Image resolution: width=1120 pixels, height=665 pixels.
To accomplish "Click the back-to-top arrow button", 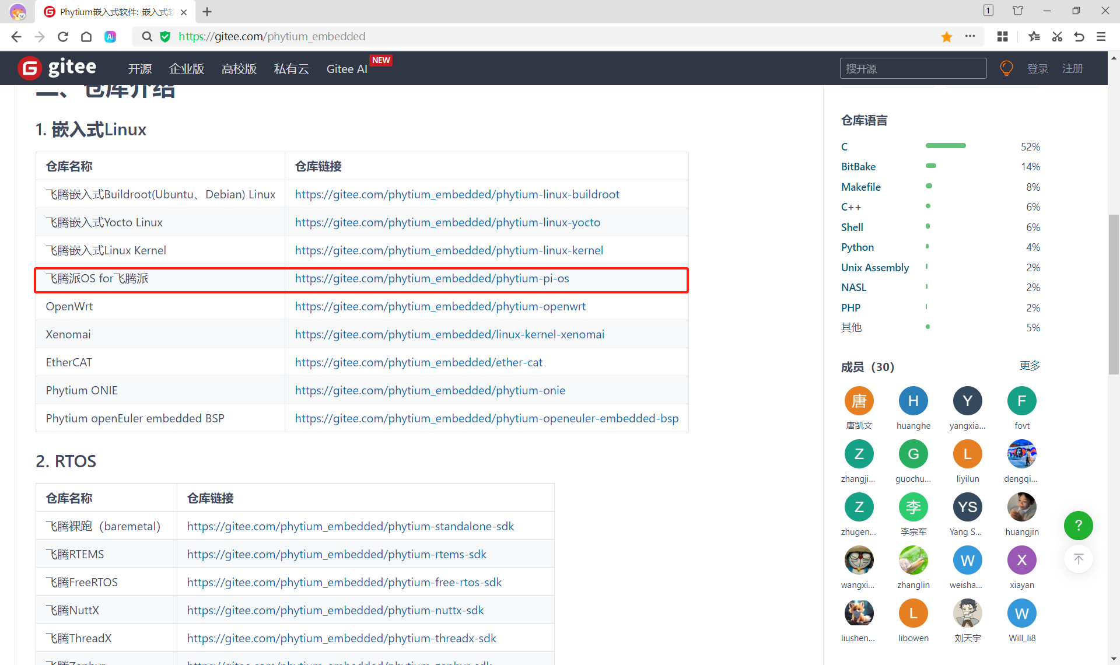I will click(1078, 559).
